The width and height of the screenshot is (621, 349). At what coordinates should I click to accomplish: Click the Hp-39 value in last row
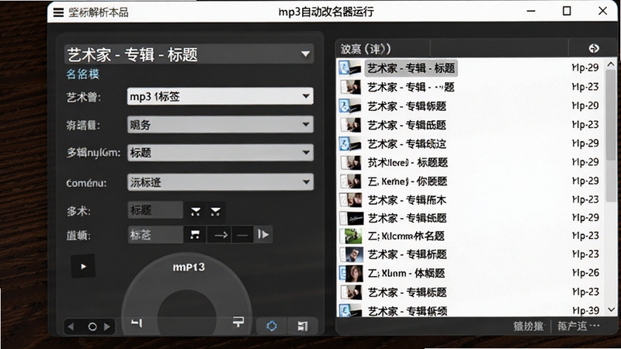click(585, 311)
